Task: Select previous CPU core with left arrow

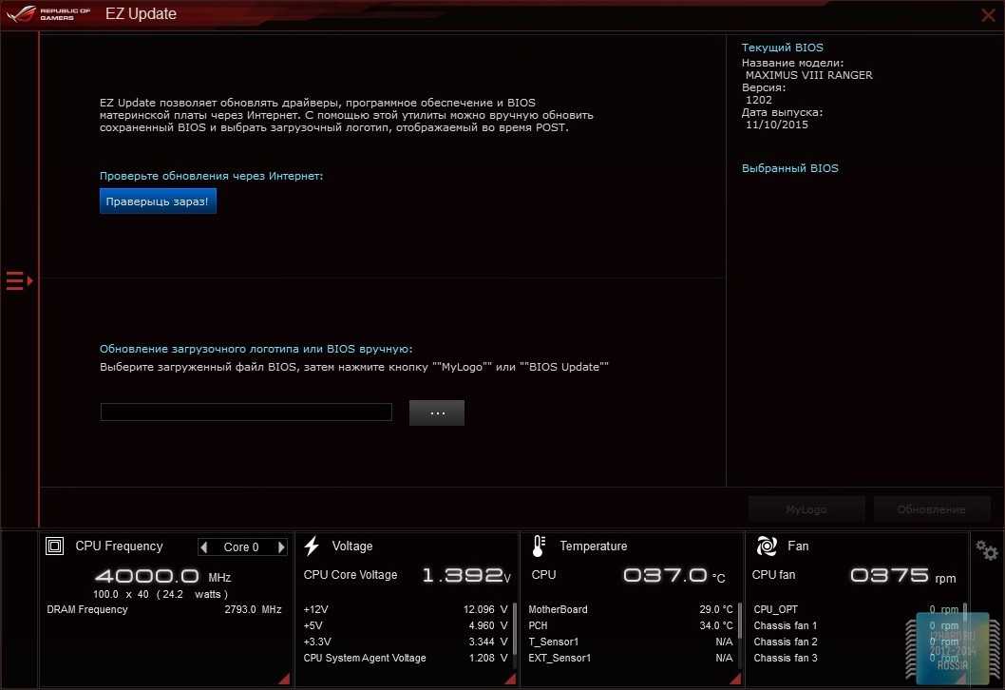Action: [204, 547]
